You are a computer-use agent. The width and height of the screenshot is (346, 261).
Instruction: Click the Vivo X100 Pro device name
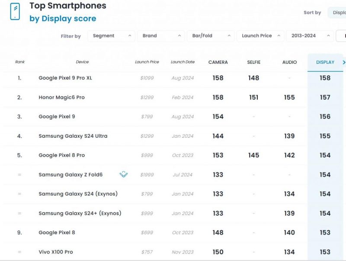[56, 252]
